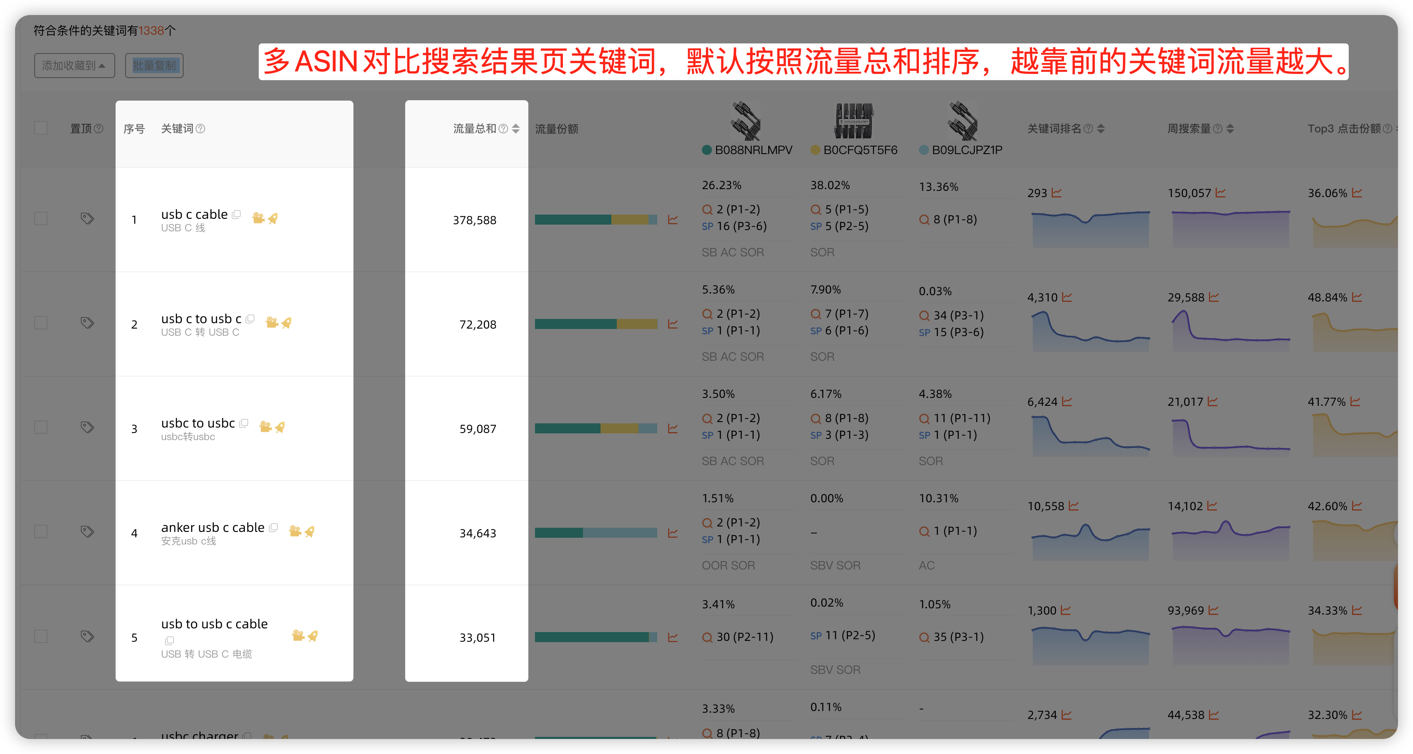This screenshot has width=1413, height=754.
Task: Open search volume trend icon next to 21,017
Action: pos(1213,401)
